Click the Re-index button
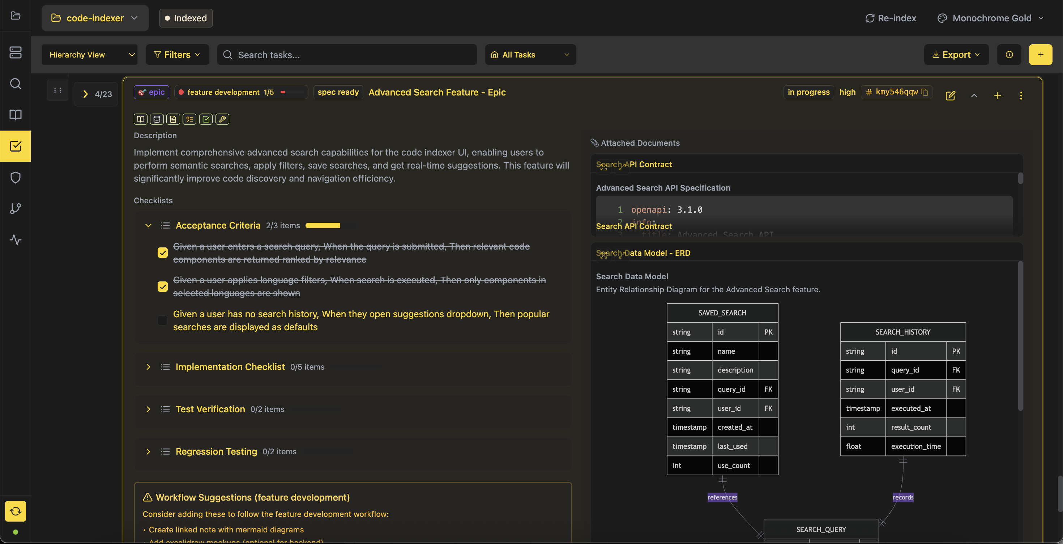This screenshot has width=1063, height=544. (x=891, y=18)
